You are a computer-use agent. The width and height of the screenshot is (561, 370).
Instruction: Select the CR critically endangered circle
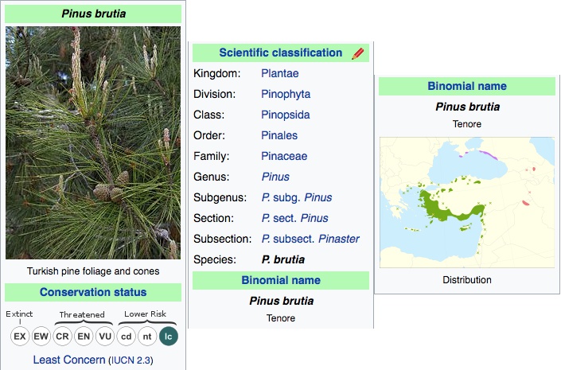point(62,337)
